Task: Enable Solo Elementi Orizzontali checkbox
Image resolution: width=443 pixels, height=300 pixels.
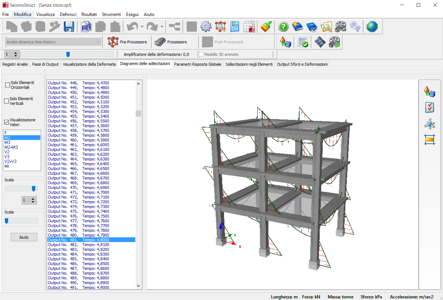Action: 8,85
